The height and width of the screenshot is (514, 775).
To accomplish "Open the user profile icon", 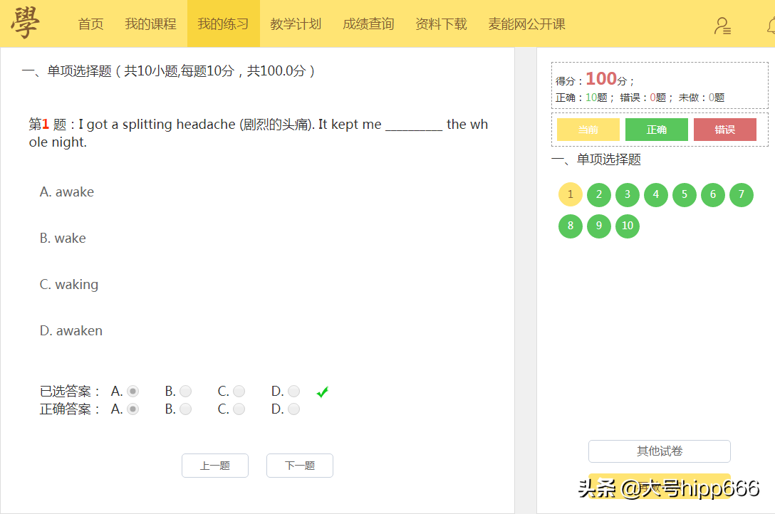I will 723,25.
